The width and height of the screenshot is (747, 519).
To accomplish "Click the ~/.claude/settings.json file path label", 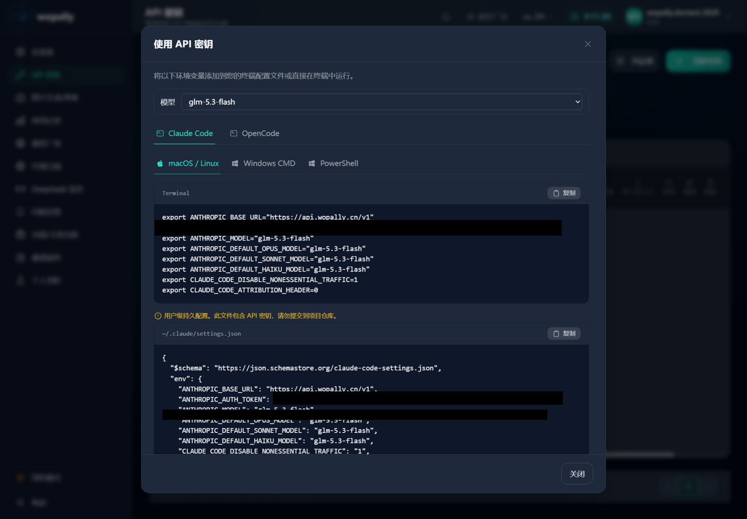I will pyautogui.click(x=201, y=334).
